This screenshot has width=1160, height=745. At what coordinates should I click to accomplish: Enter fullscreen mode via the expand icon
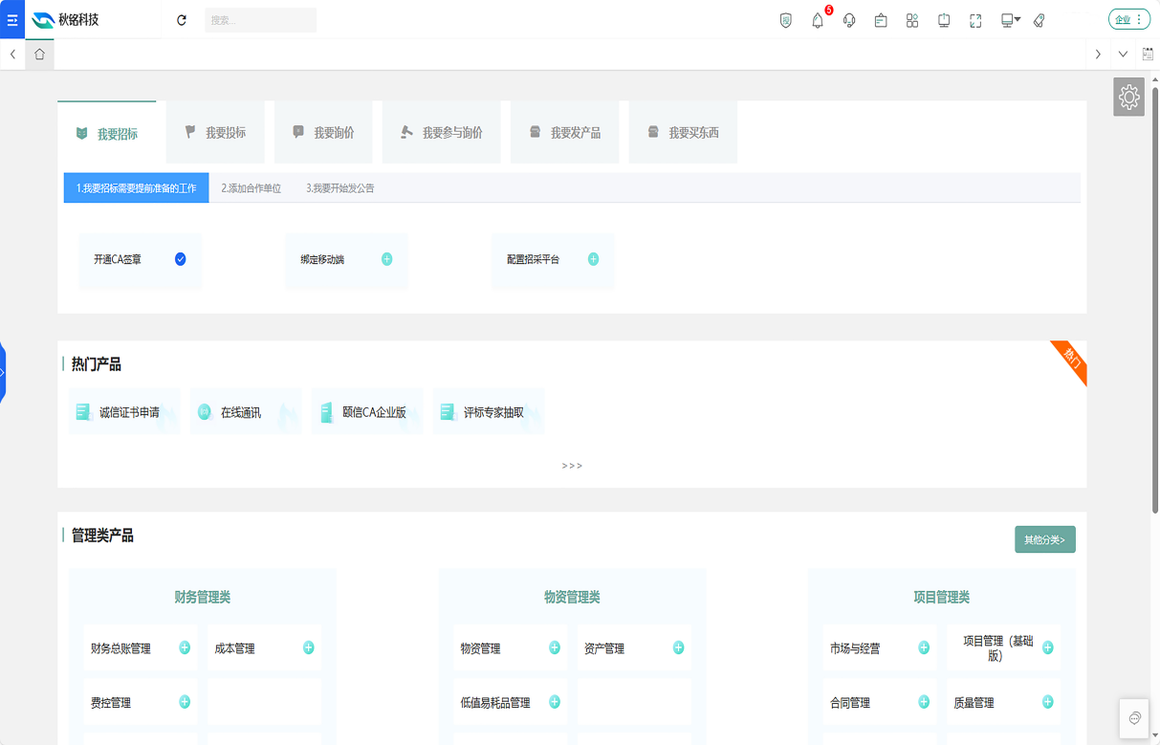[x=975, y=20]
